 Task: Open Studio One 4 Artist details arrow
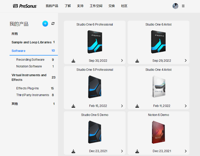point(186,106)
